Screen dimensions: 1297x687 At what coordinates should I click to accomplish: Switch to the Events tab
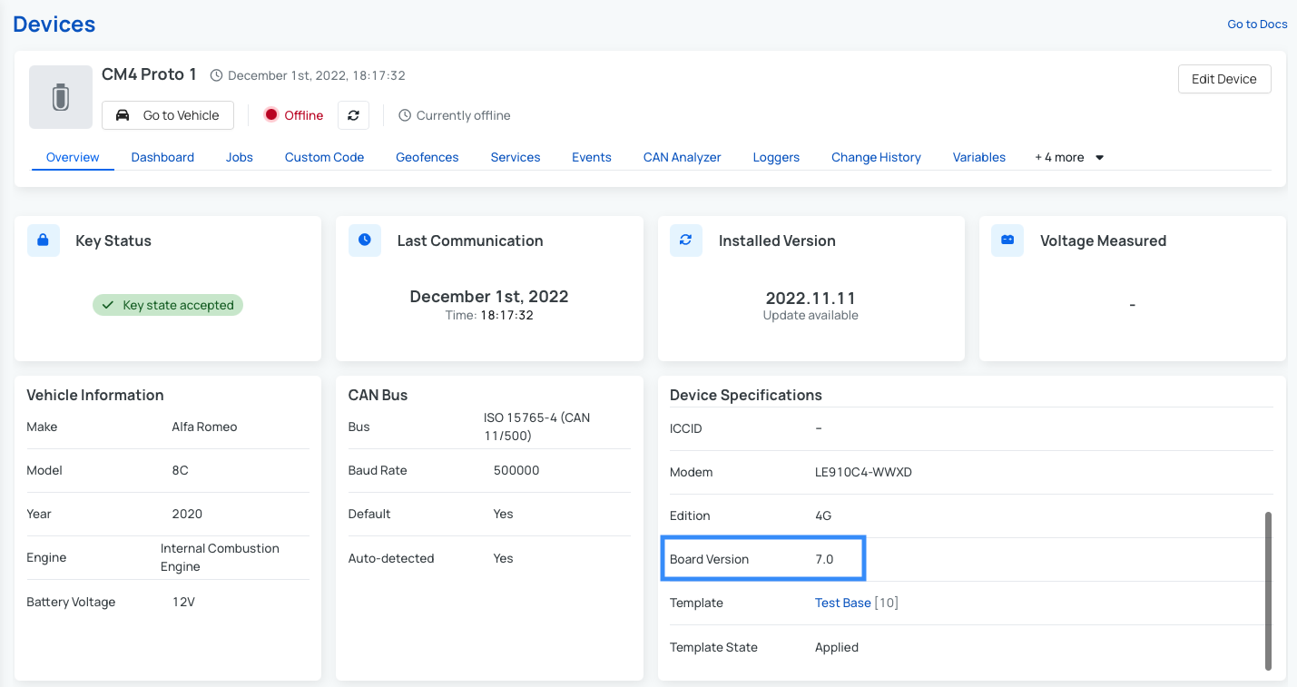tap(592, 157)
